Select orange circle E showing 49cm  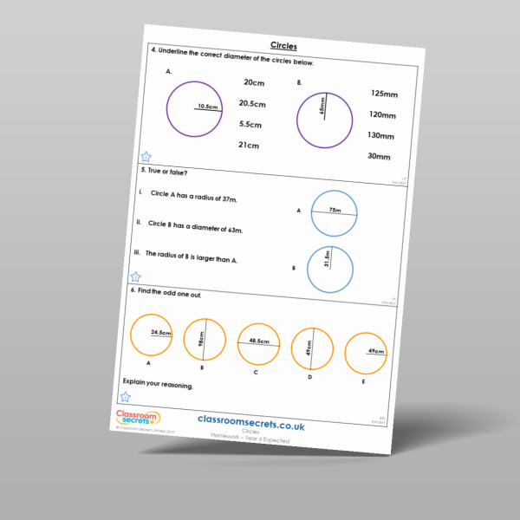(x=366, y=354)
